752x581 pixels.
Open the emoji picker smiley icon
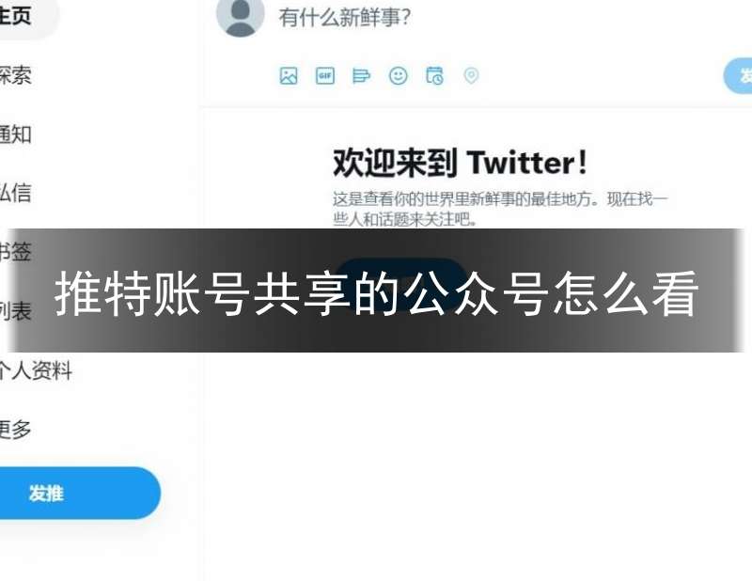398,76
